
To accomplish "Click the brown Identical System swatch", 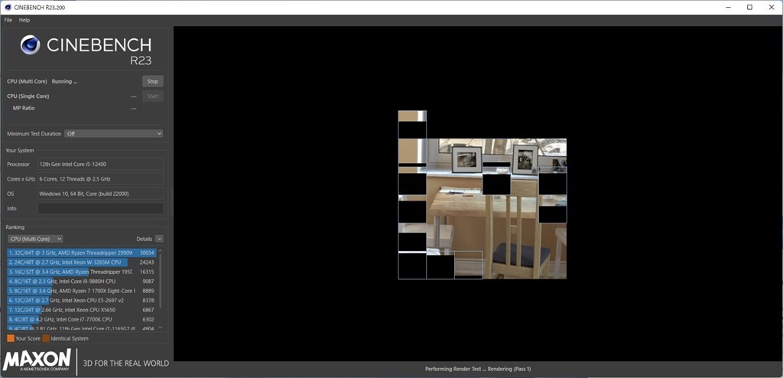I will (46, 338).
